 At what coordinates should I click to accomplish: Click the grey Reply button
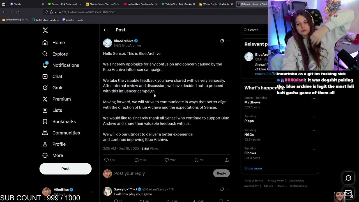pyautogui.click(x=221, y=173)
